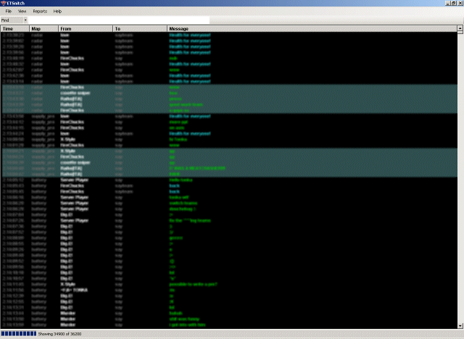This screenshot has height=339, width=464.
Task: Select the 'switch teams' message row
Action: (229, 203)
